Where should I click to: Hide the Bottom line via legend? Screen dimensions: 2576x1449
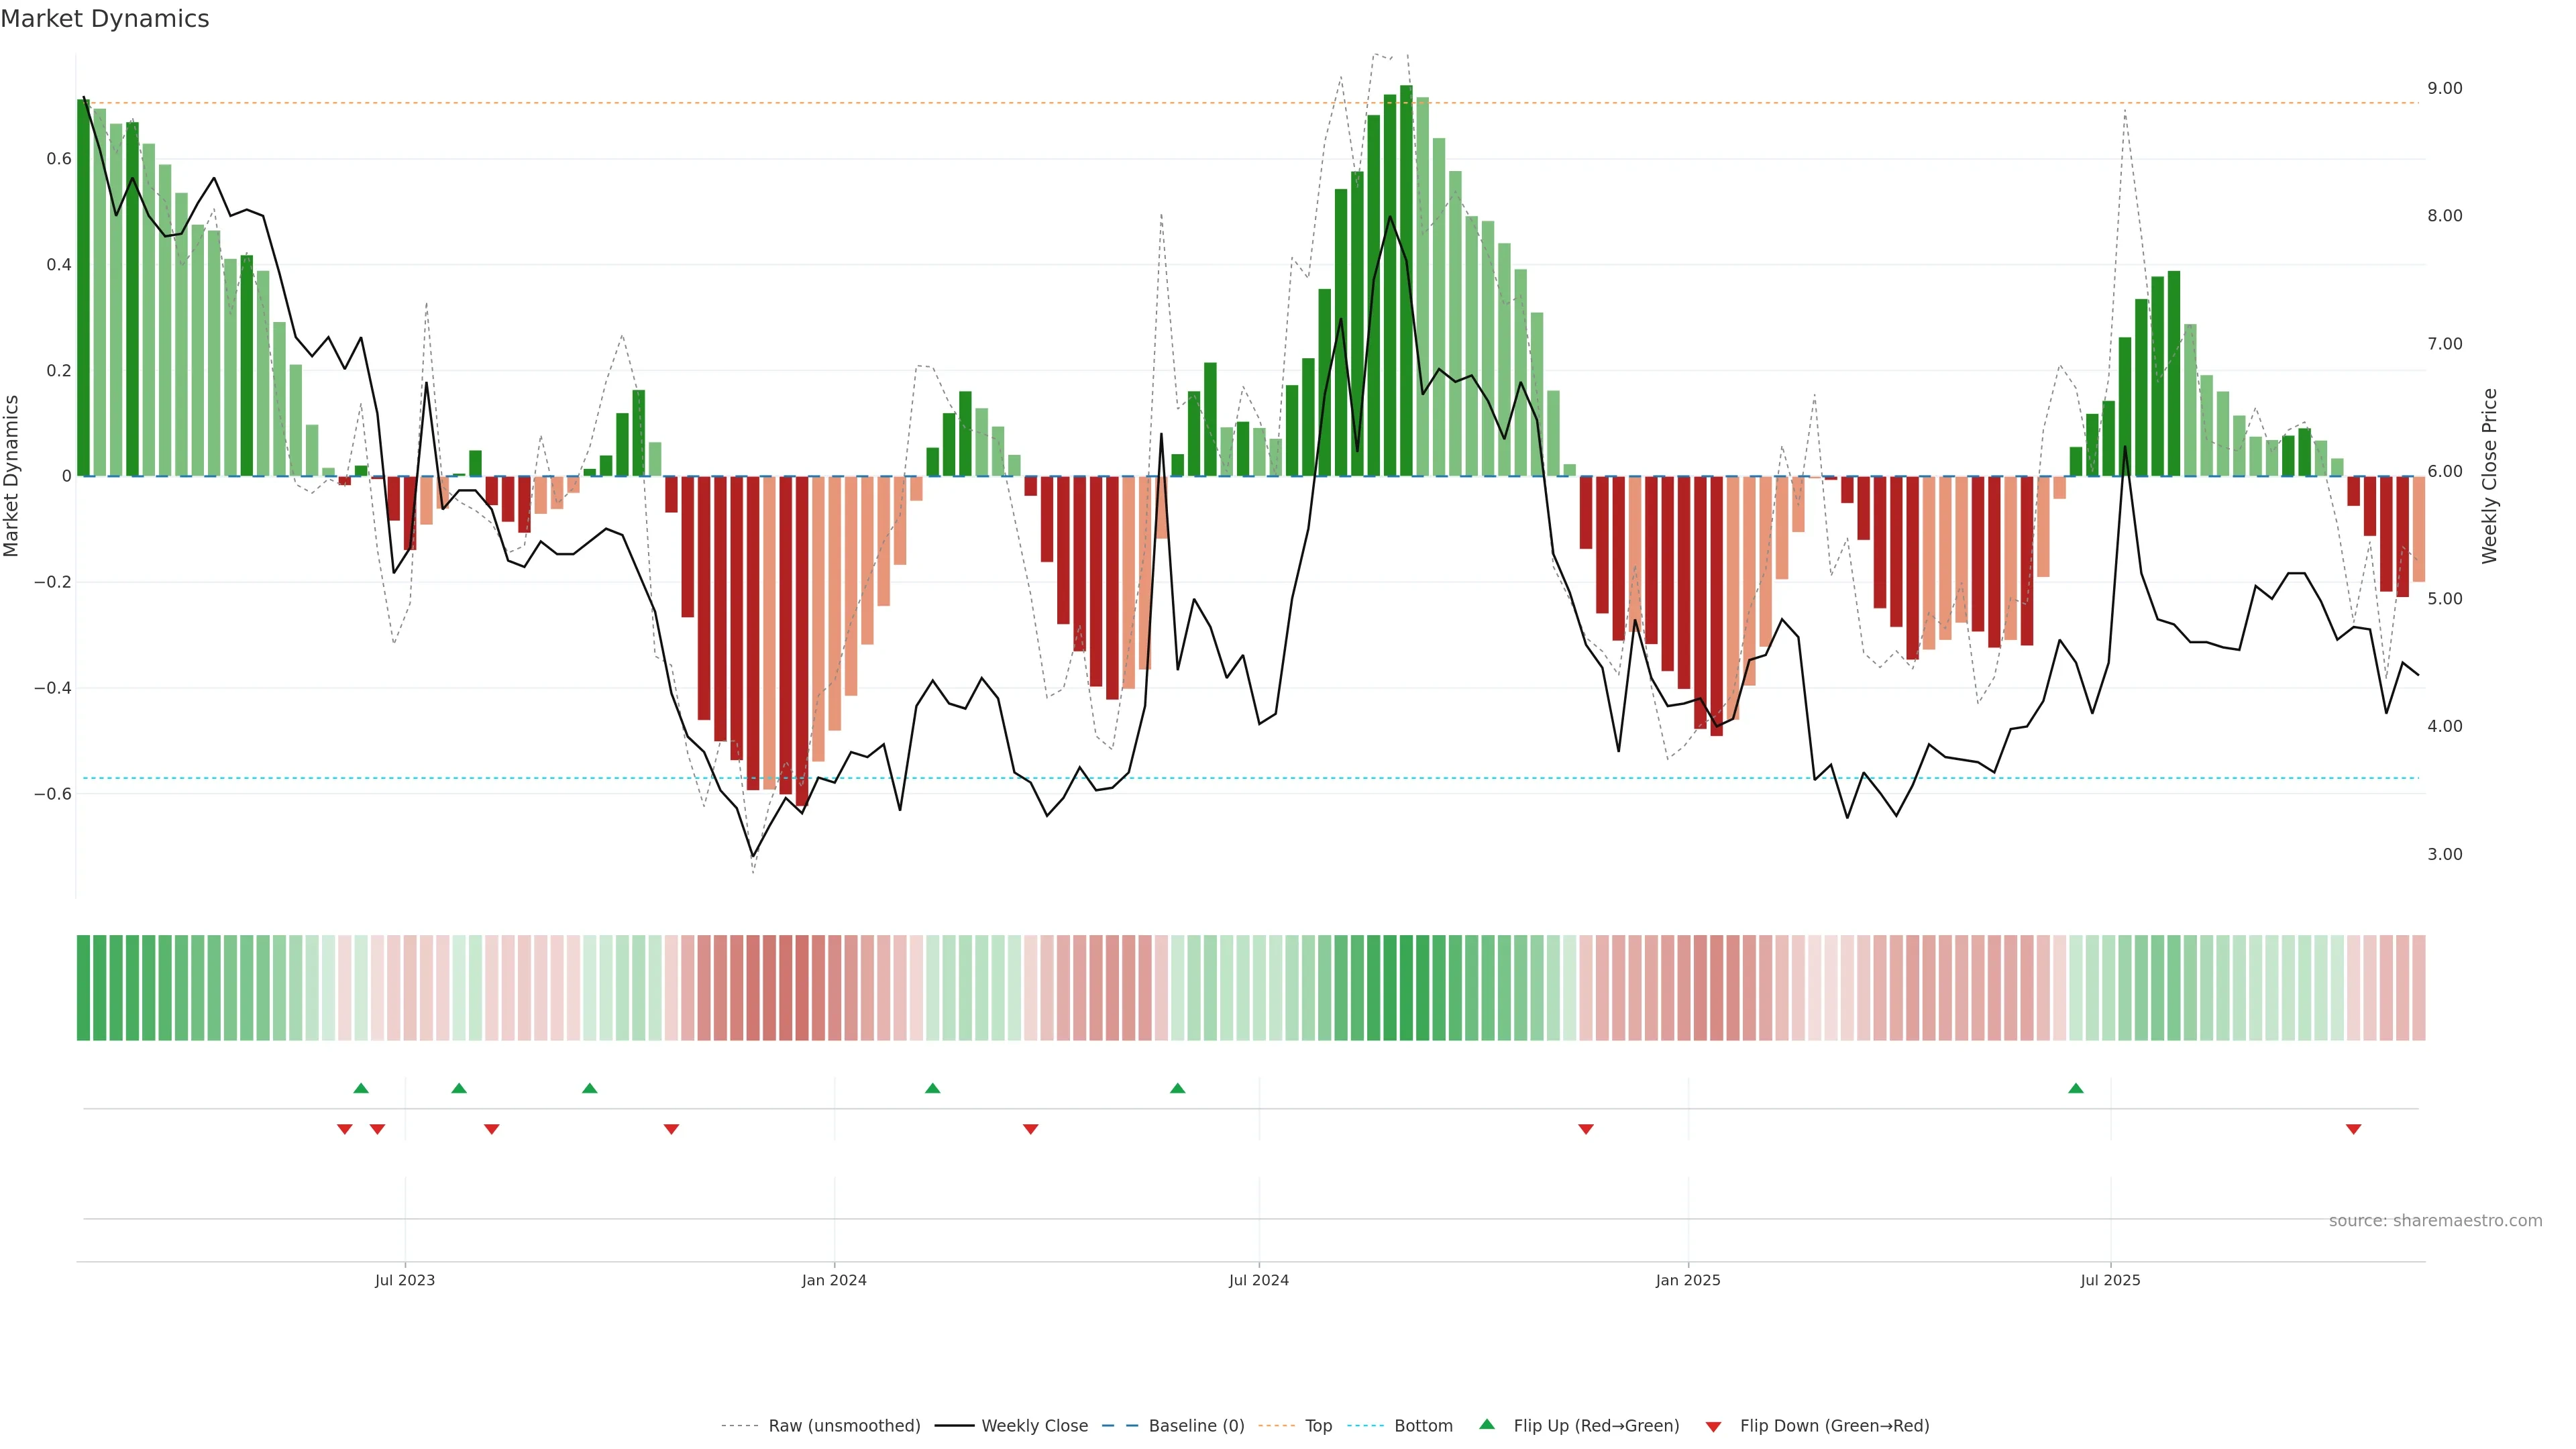click(1423, 1426)
